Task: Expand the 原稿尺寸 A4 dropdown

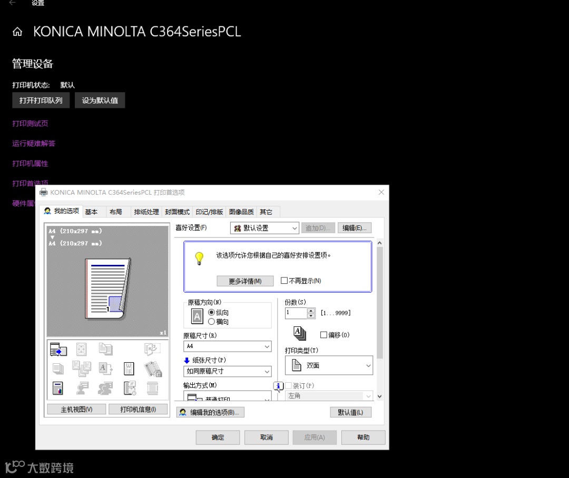Action: [x=228, y=346]
